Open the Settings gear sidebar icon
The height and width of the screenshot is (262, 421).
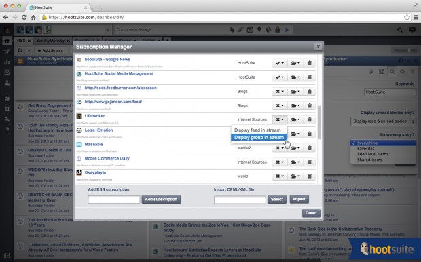pos(7,109)
